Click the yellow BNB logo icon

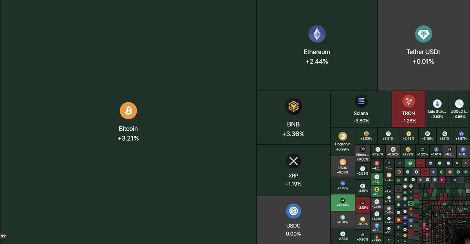click(293, 106)
